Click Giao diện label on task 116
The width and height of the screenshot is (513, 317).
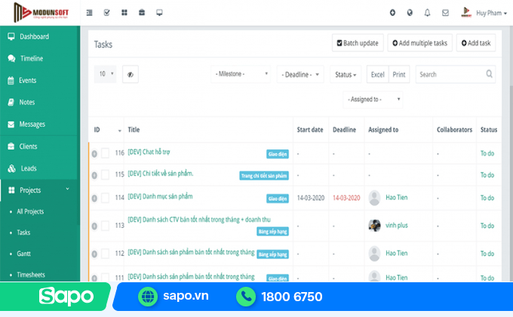tap(278, 154)
